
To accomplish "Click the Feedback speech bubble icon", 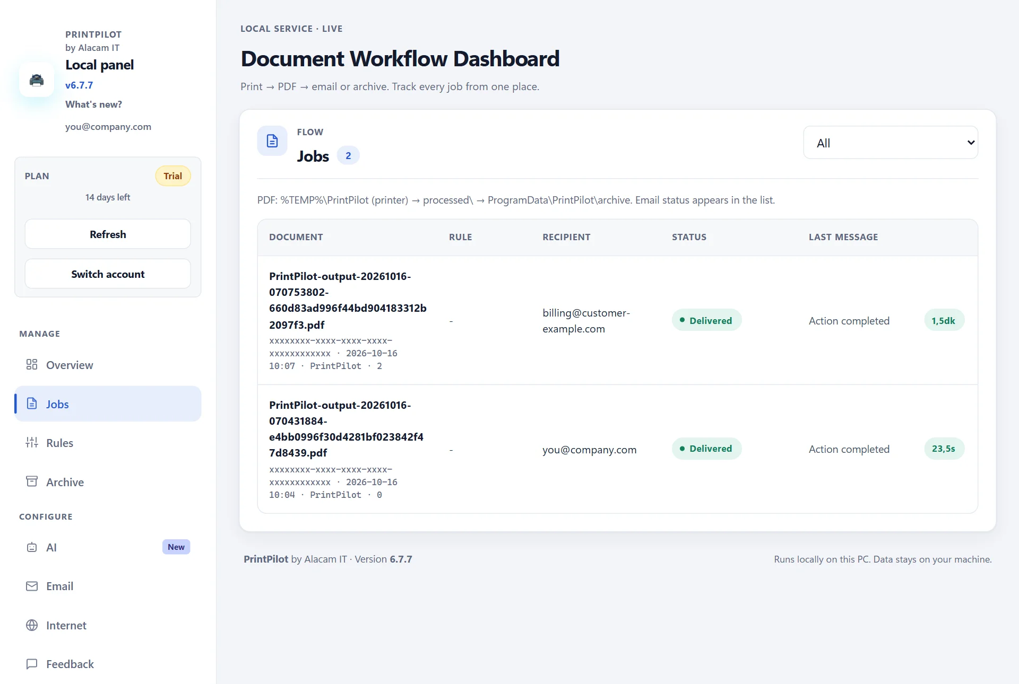I will coord(32,664).
